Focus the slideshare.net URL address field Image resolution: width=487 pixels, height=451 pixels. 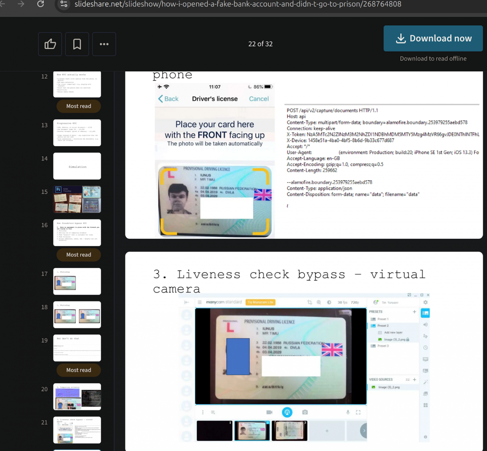coord(237,4)
